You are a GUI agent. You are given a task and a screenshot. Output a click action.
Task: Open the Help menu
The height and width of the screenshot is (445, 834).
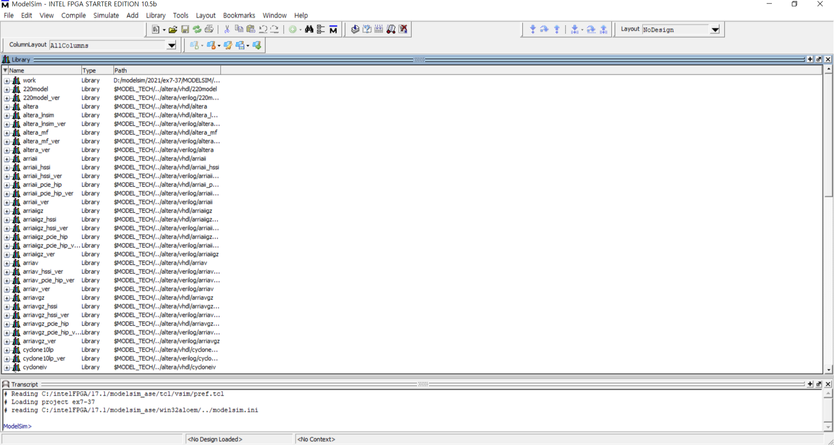click(301, 15)
